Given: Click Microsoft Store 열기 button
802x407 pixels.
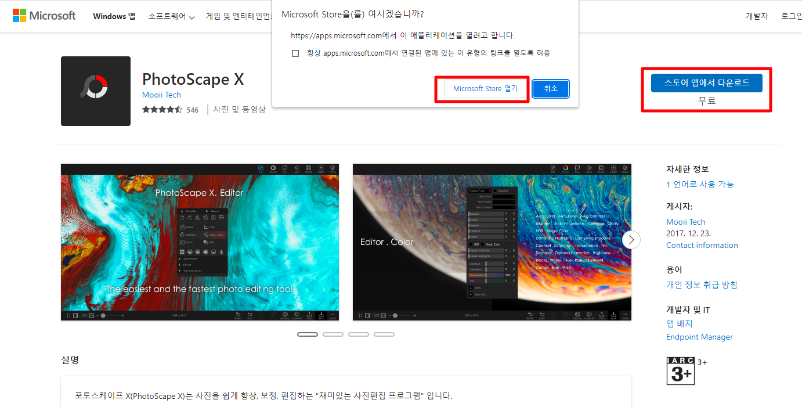Looking at the screenshot, I should point(485,89).
